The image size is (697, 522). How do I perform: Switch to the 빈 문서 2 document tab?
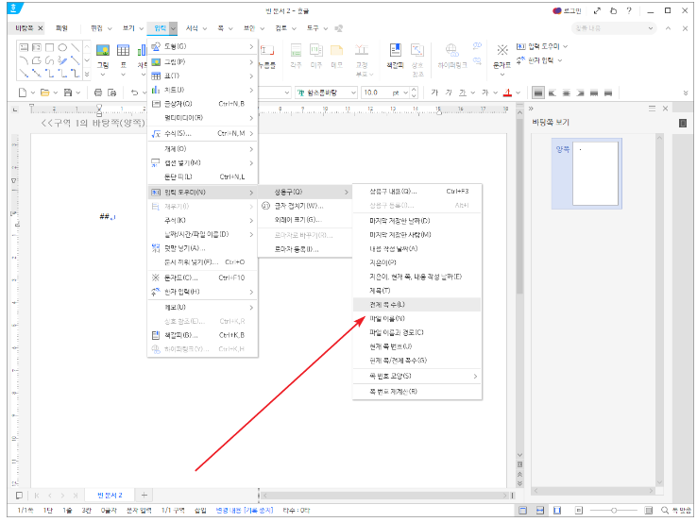[110, 495]
